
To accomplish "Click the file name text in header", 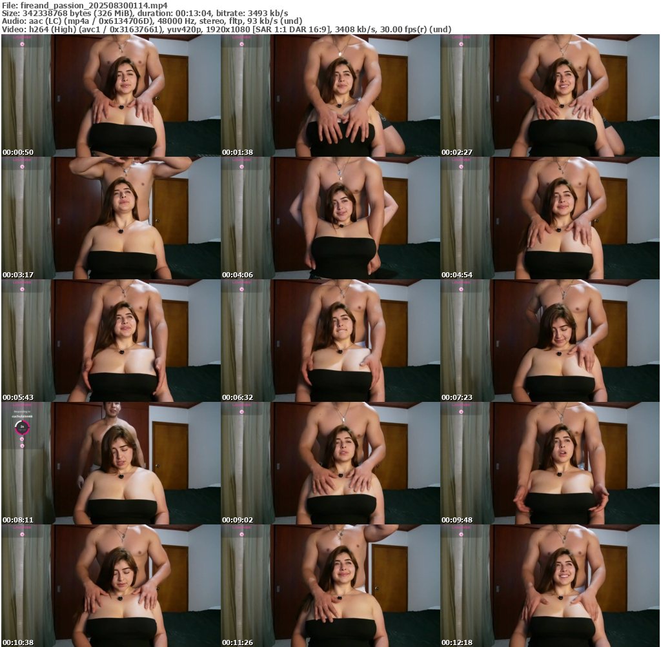I will click(85, 5).
